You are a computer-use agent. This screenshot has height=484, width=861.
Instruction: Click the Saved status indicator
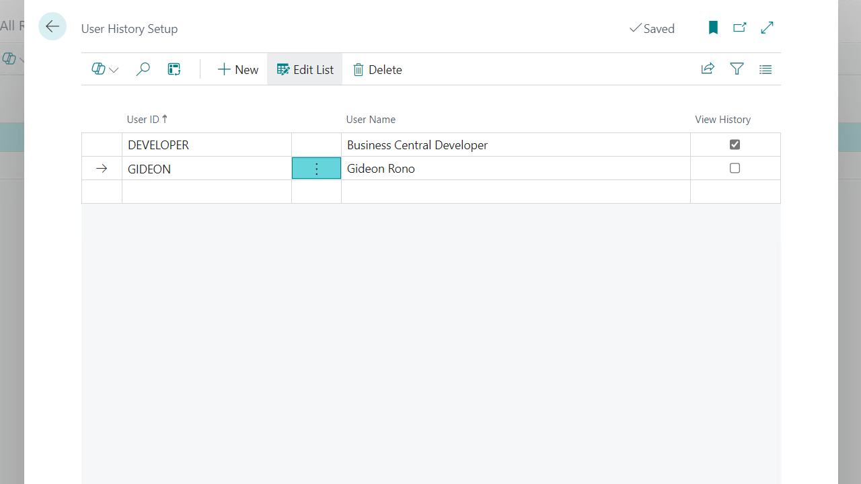(652, 28)
